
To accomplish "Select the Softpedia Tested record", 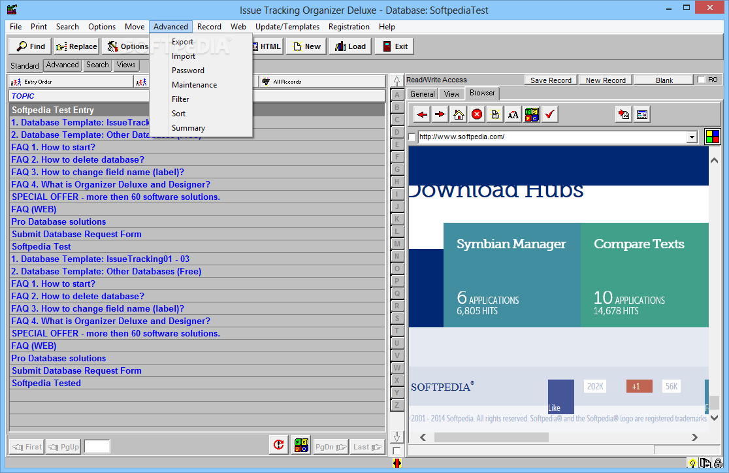I will pos(197,383).
